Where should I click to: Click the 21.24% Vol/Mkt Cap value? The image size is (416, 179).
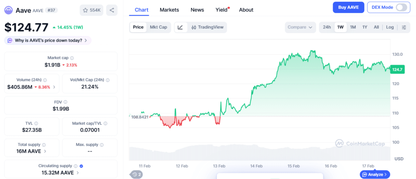90,87
